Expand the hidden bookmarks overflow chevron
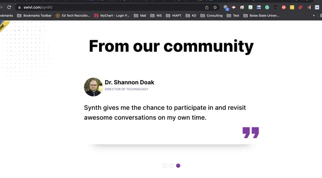 314,16
